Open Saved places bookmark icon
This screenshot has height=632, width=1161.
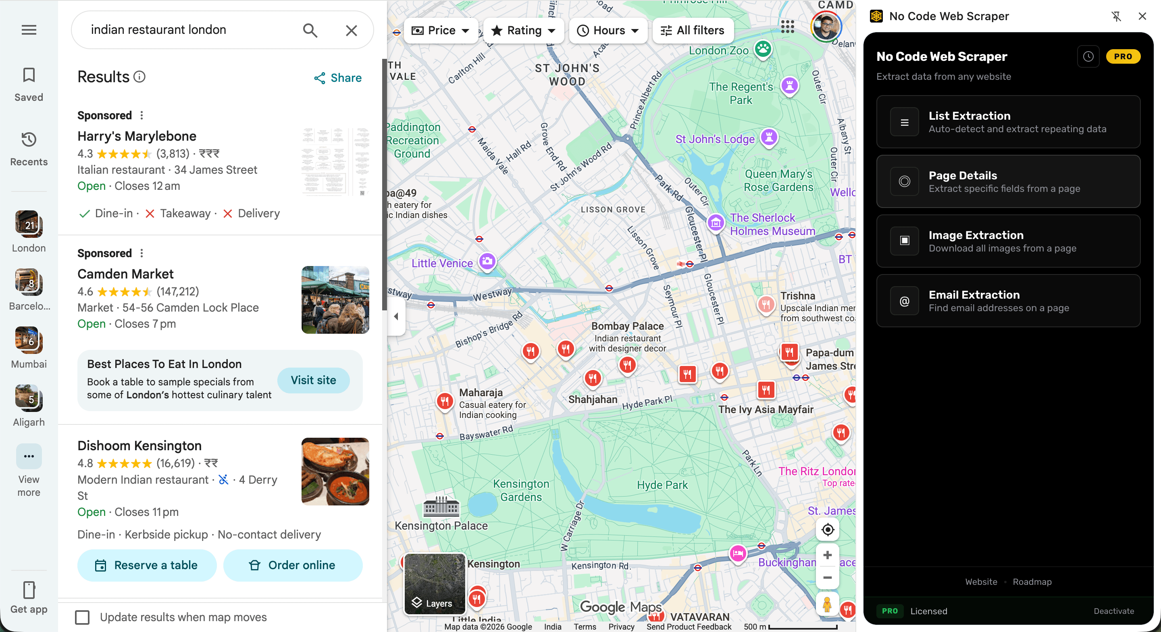click(29, 75)
